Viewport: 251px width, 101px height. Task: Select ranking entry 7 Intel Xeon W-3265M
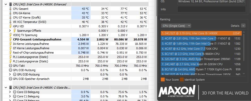(201, 64)
